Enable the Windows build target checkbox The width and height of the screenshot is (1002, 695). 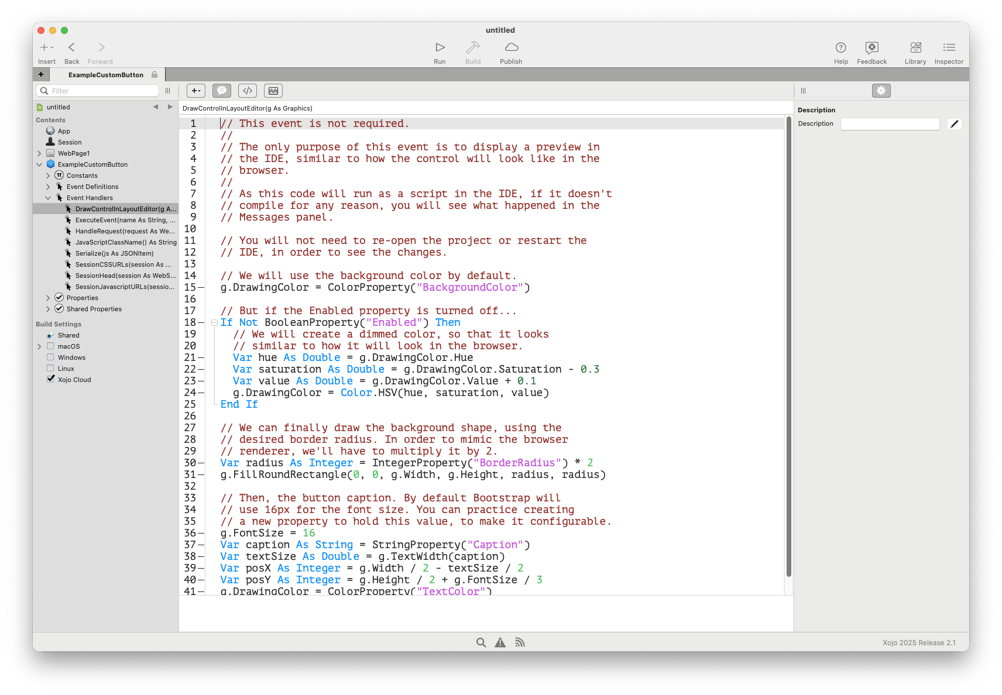tap(50, 357)
